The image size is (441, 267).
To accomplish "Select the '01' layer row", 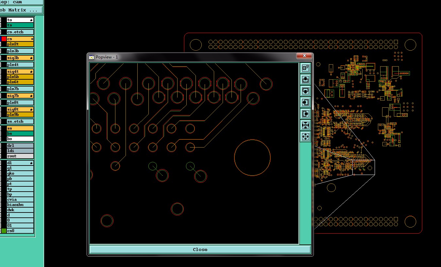I will (20, 226).
